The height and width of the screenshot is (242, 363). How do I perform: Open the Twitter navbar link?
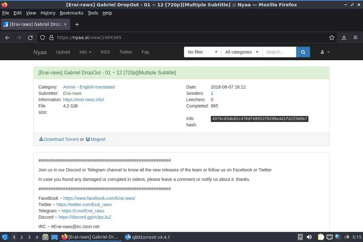point(126,52)
